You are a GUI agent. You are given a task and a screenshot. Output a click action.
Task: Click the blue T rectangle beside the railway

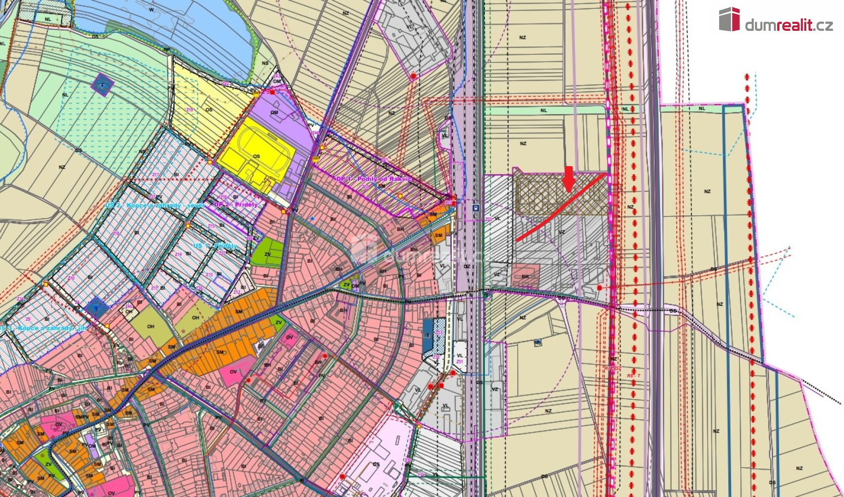point(428,336)
